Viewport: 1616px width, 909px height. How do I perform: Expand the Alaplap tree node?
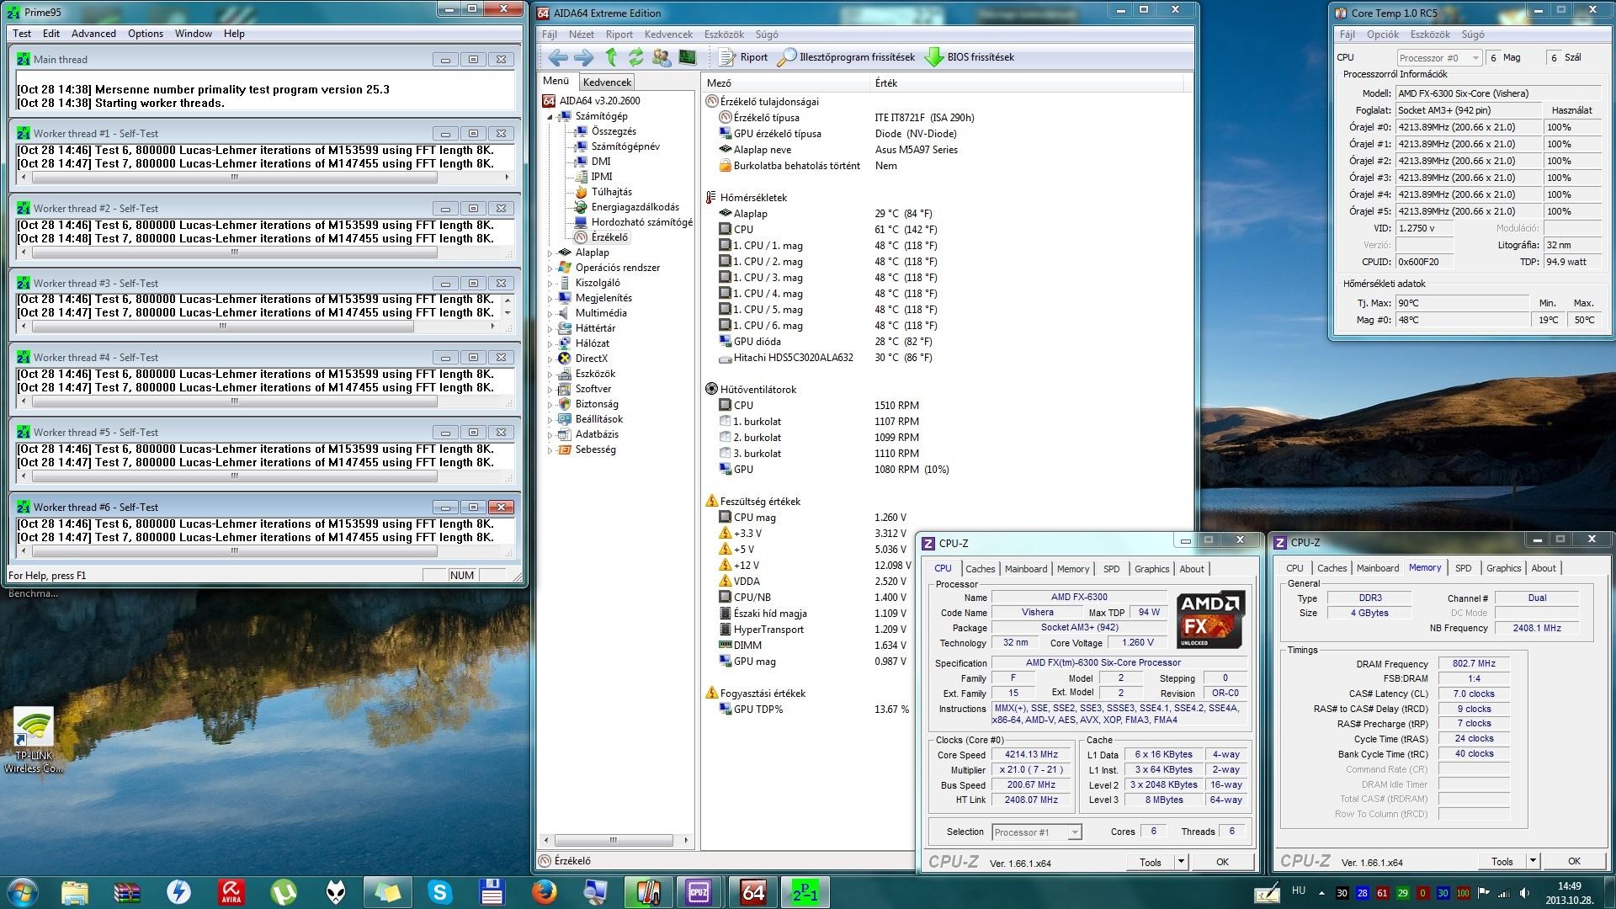coord(550,252)
